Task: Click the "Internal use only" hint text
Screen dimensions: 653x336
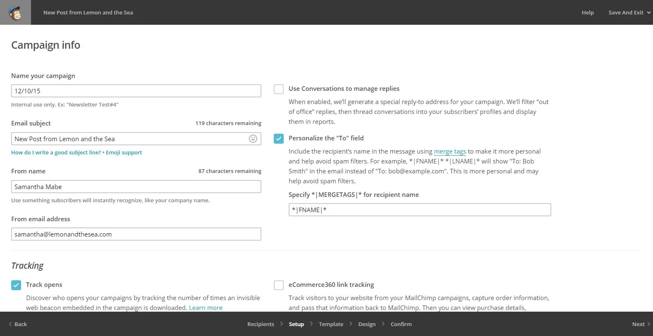Action: pos(65,104)
